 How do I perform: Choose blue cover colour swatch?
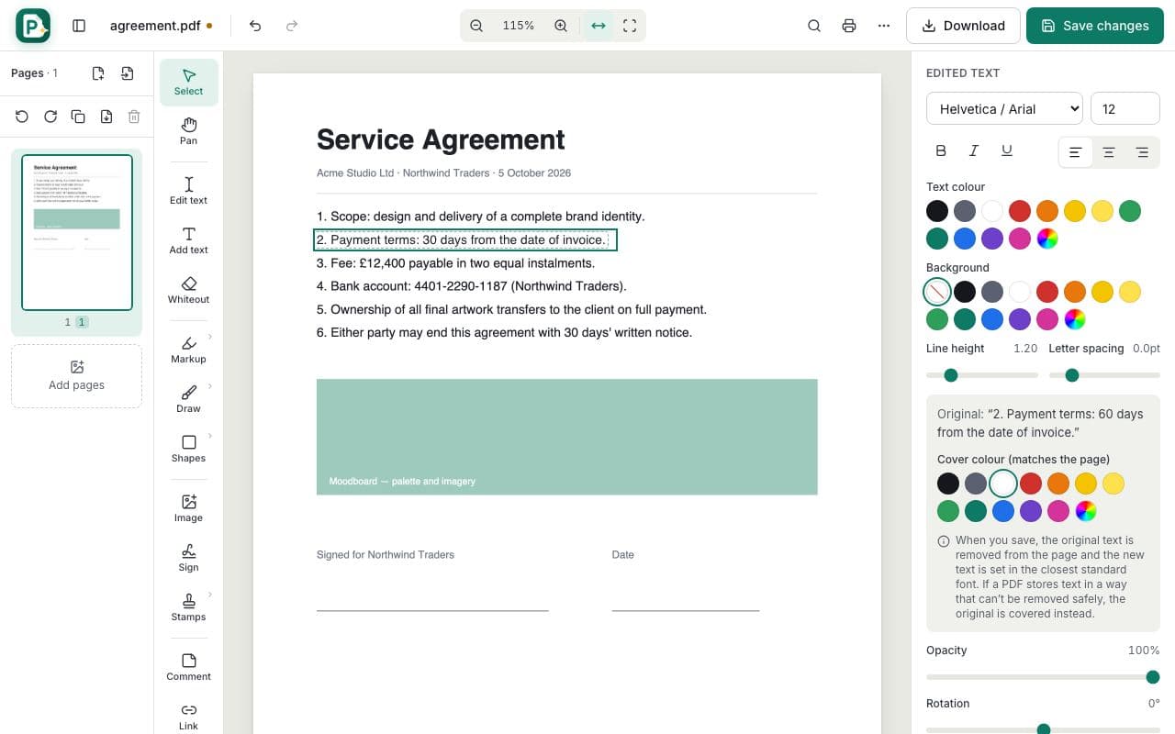1003,511
